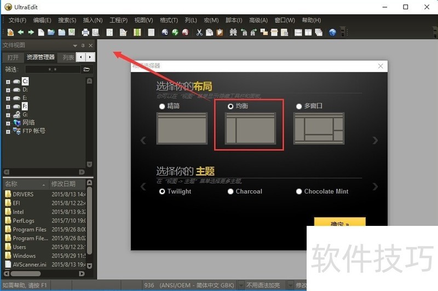This screenshot has width=438, height=291.
Task: Expand the C: drive tree node
Action: click(x=8, y=82)
